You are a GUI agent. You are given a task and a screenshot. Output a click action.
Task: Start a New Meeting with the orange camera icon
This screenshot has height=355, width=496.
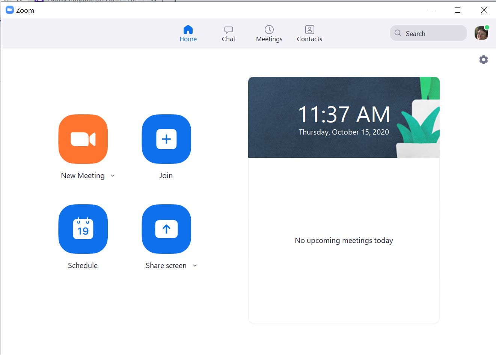point(83,139)
